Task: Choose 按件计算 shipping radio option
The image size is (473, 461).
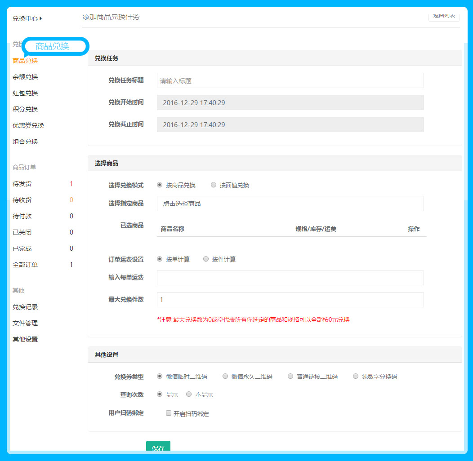Action: point(206,259)
